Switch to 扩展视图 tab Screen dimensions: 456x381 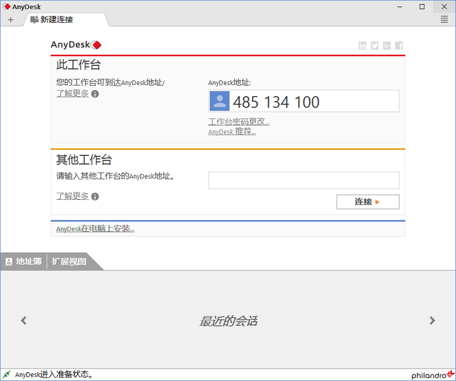[x=69, y=261]
